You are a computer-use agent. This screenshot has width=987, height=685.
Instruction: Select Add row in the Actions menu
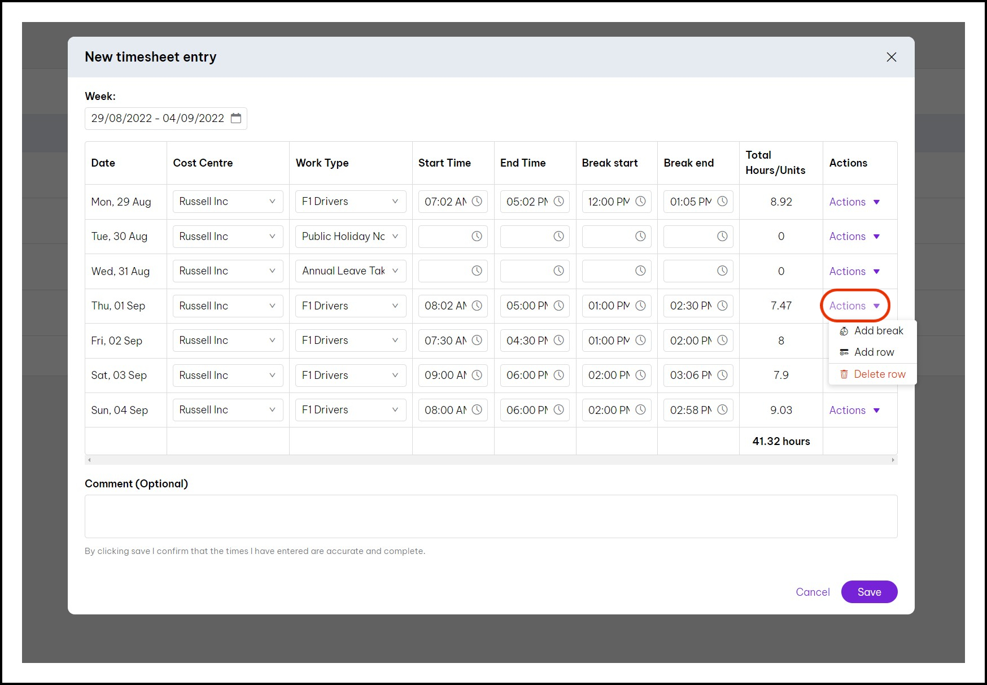point(874,352)
